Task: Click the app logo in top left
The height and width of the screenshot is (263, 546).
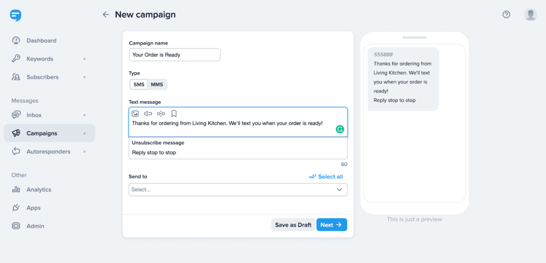Action: 15,15
